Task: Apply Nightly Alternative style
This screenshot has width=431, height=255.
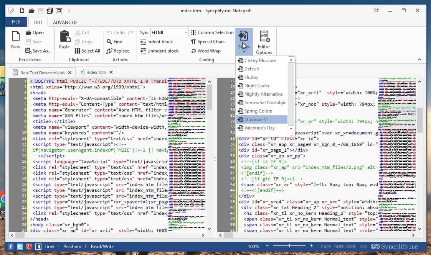Action: point(261,94)
